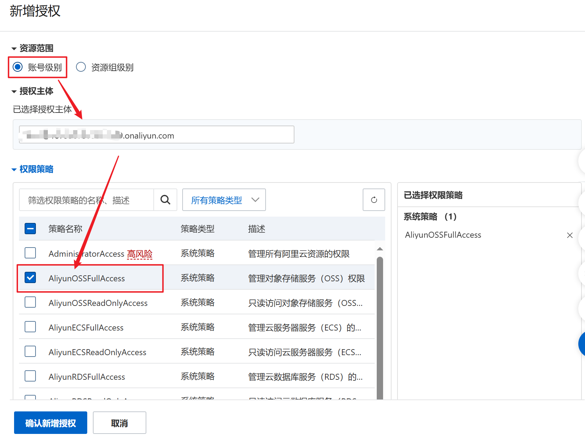Collapse the 权限策略 section
This screenshot has height=442, width=585.
14,169
